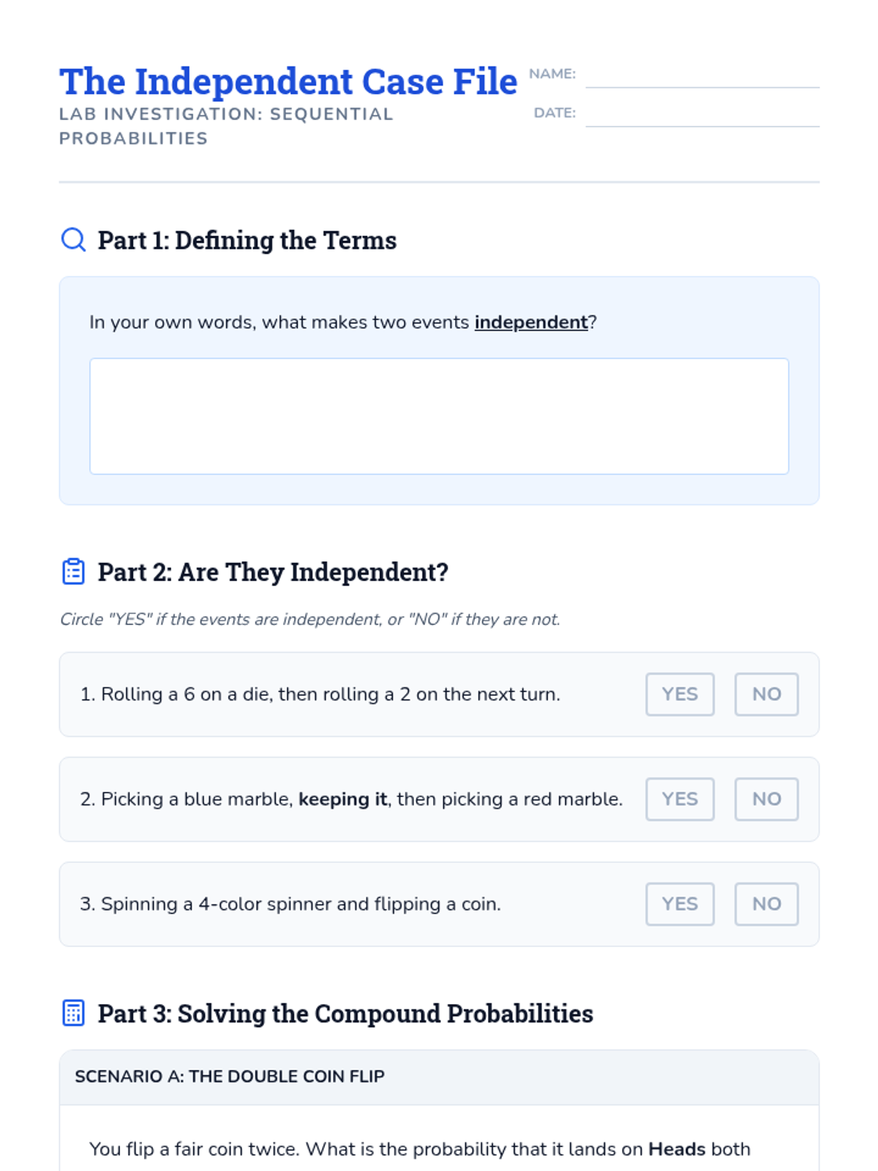Click the "Part 1: Defining the Terms" heading

(247, 240)
